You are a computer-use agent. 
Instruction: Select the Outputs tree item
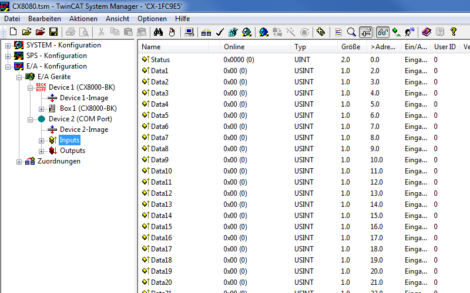[x=72, y=151]
